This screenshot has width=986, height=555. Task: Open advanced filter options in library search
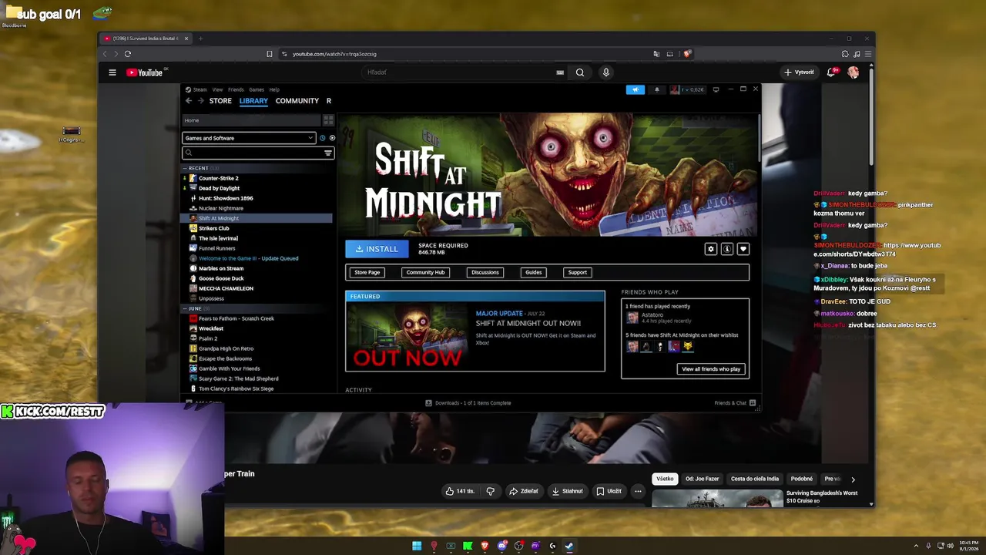coord(328,153)
